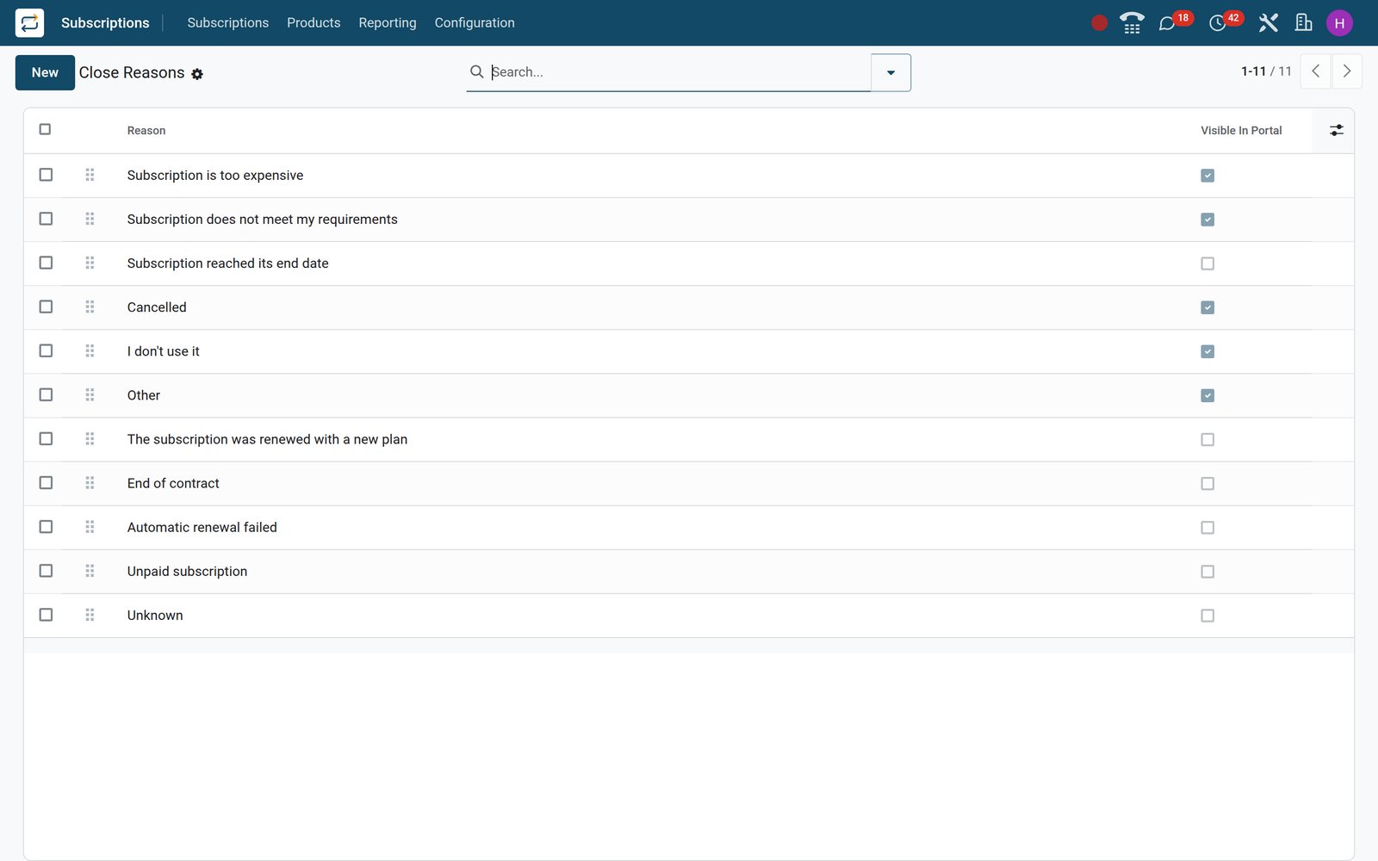The height and width of the screenshot is (861, 1378).
Task: Open the Subscriptions app home icon
Action: pyautogui.click(x=29, y=22)
